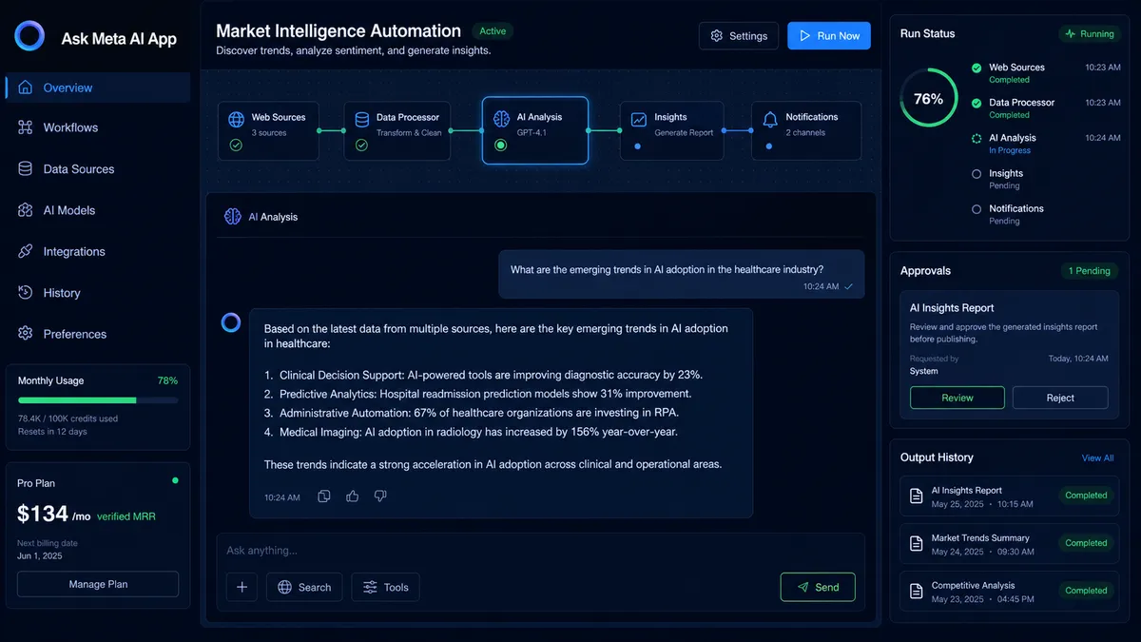This screenshot has height=642, width=1141.
Task: Click the Monthly Usage progress bar
Action: coord(98,400)
